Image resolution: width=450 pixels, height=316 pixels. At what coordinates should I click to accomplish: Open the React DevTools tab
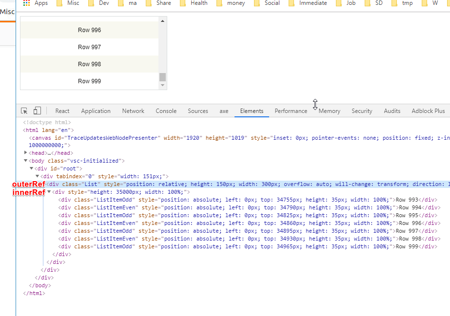[x=62, y=111]
